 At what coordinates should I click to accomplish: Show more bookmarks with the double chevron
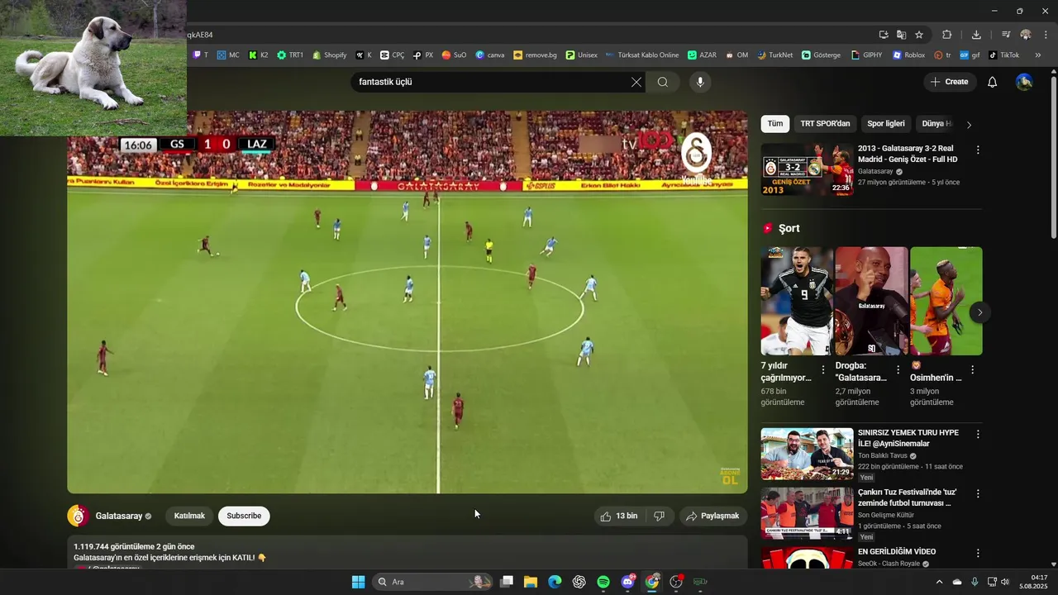(x=1038, y=55)
